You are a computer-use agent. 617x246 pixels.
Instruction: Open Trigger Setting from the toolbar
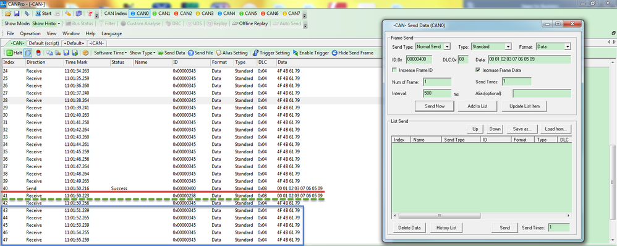(x=271, y=53)
